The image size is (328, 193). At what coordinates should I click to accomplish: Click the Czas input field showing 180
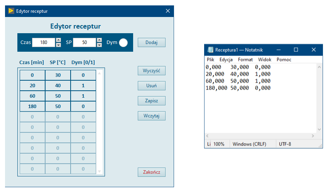click(44, 42)
